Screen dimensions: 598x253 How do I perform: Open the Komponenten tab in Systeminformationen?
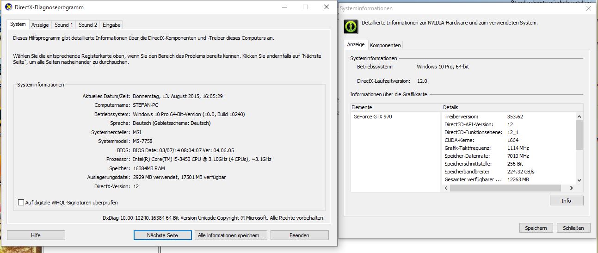(385, 45)
